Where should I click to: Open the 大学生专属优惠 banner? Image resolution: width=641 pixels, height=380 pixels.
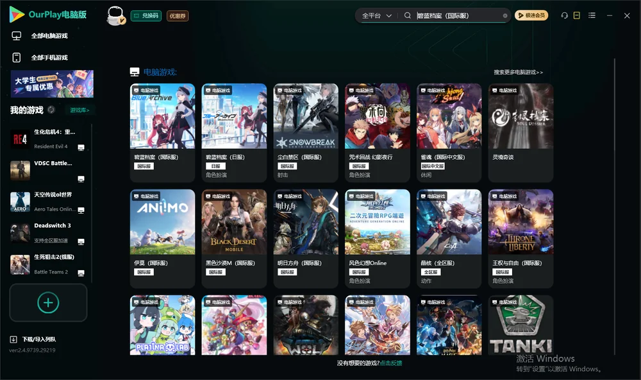point(52,83)
